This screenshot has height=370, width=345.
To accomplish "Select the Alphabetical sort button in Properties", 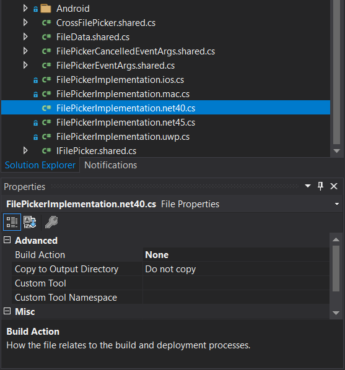I will tap(30, 222).
